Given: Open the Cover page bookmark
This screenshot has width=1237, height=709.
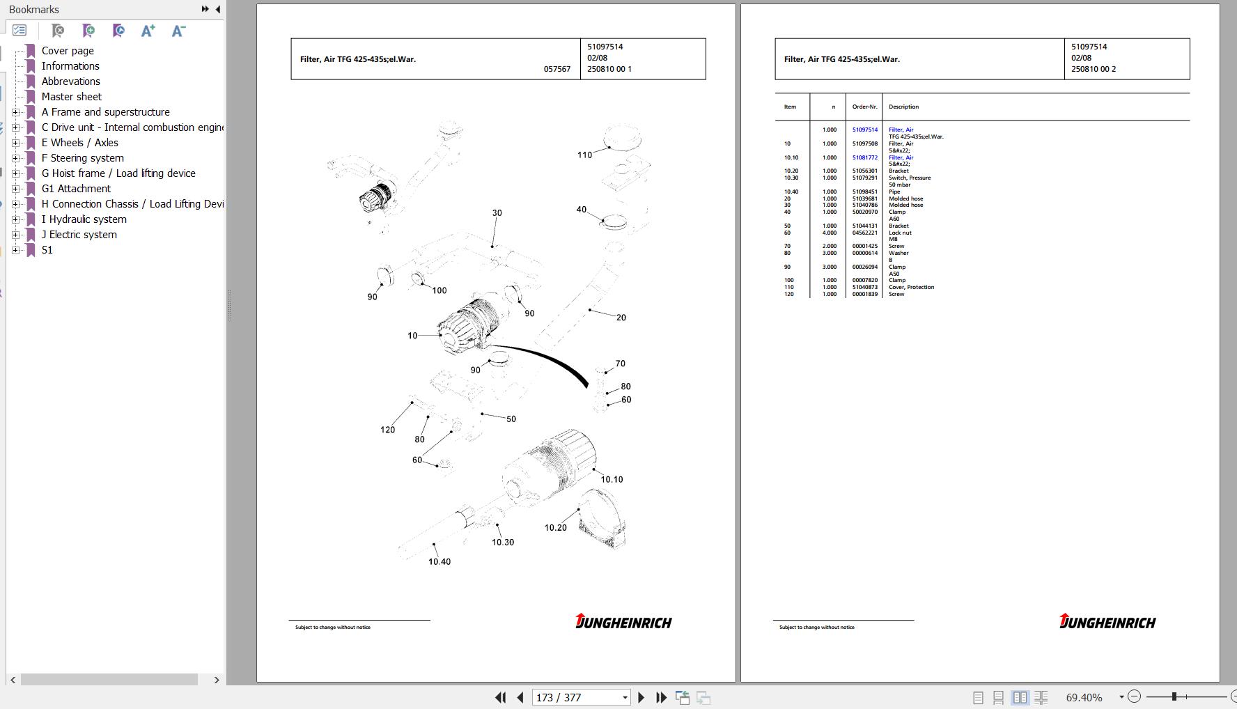Looking at the screenshot, I should [68, 51].
